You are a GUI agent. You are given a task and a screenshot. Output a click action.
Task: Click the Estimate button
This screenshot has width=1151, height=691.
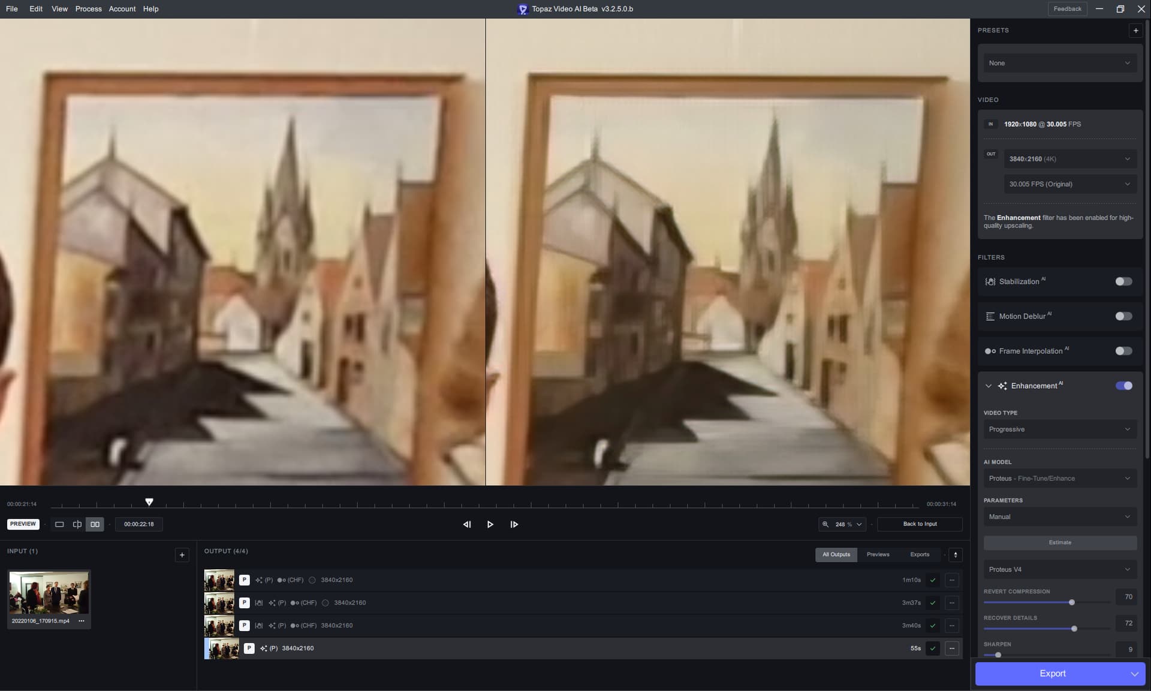(x=1059, y=543)
